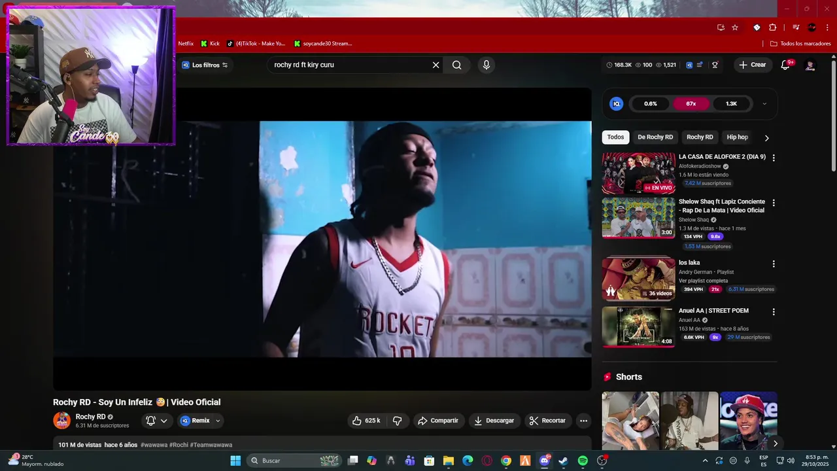The height and width of the screenshot is (471, 837).
Task: Select the Hip hop chip
Action: pos(737,137)
